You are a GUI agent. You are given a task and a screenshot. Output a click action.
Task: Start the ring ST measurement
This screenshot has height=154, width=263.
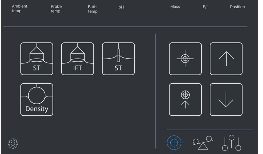point(37,59)
